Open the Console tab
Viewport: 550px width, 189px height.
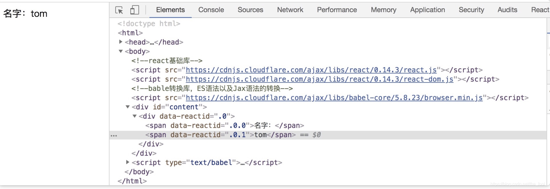pyautogui.click(x=211, y=10)
